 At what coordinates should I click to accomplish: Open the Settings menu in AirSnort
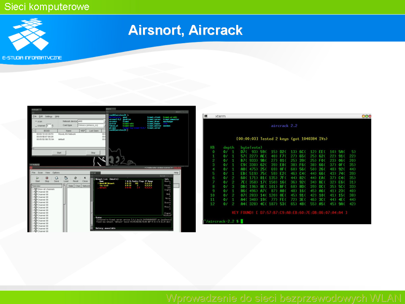pyautogui.click(x=49, y=117)
